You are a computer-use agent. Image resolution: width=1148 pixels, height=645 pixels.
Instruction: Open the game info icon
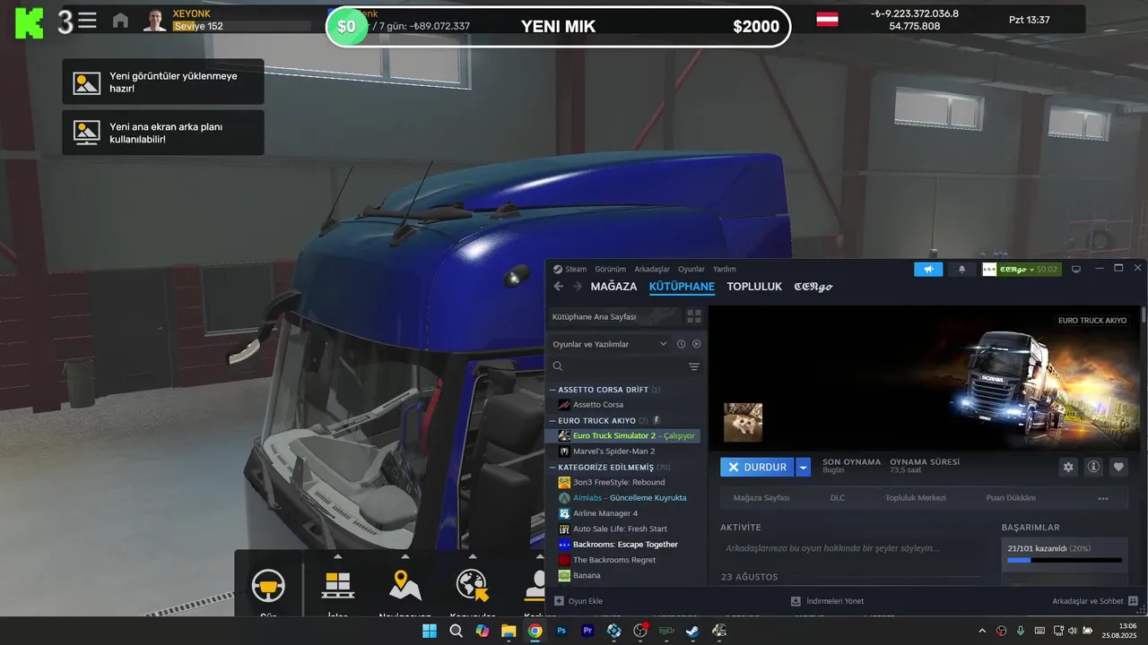pyautogui.click(x=1093, y=467)
